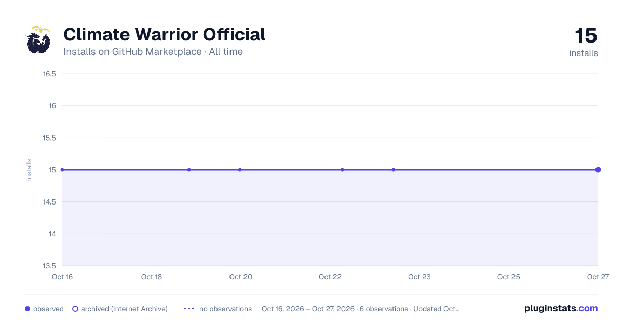
Task: Click the y-axis label '13.5'
Action: tap(49, 266)
